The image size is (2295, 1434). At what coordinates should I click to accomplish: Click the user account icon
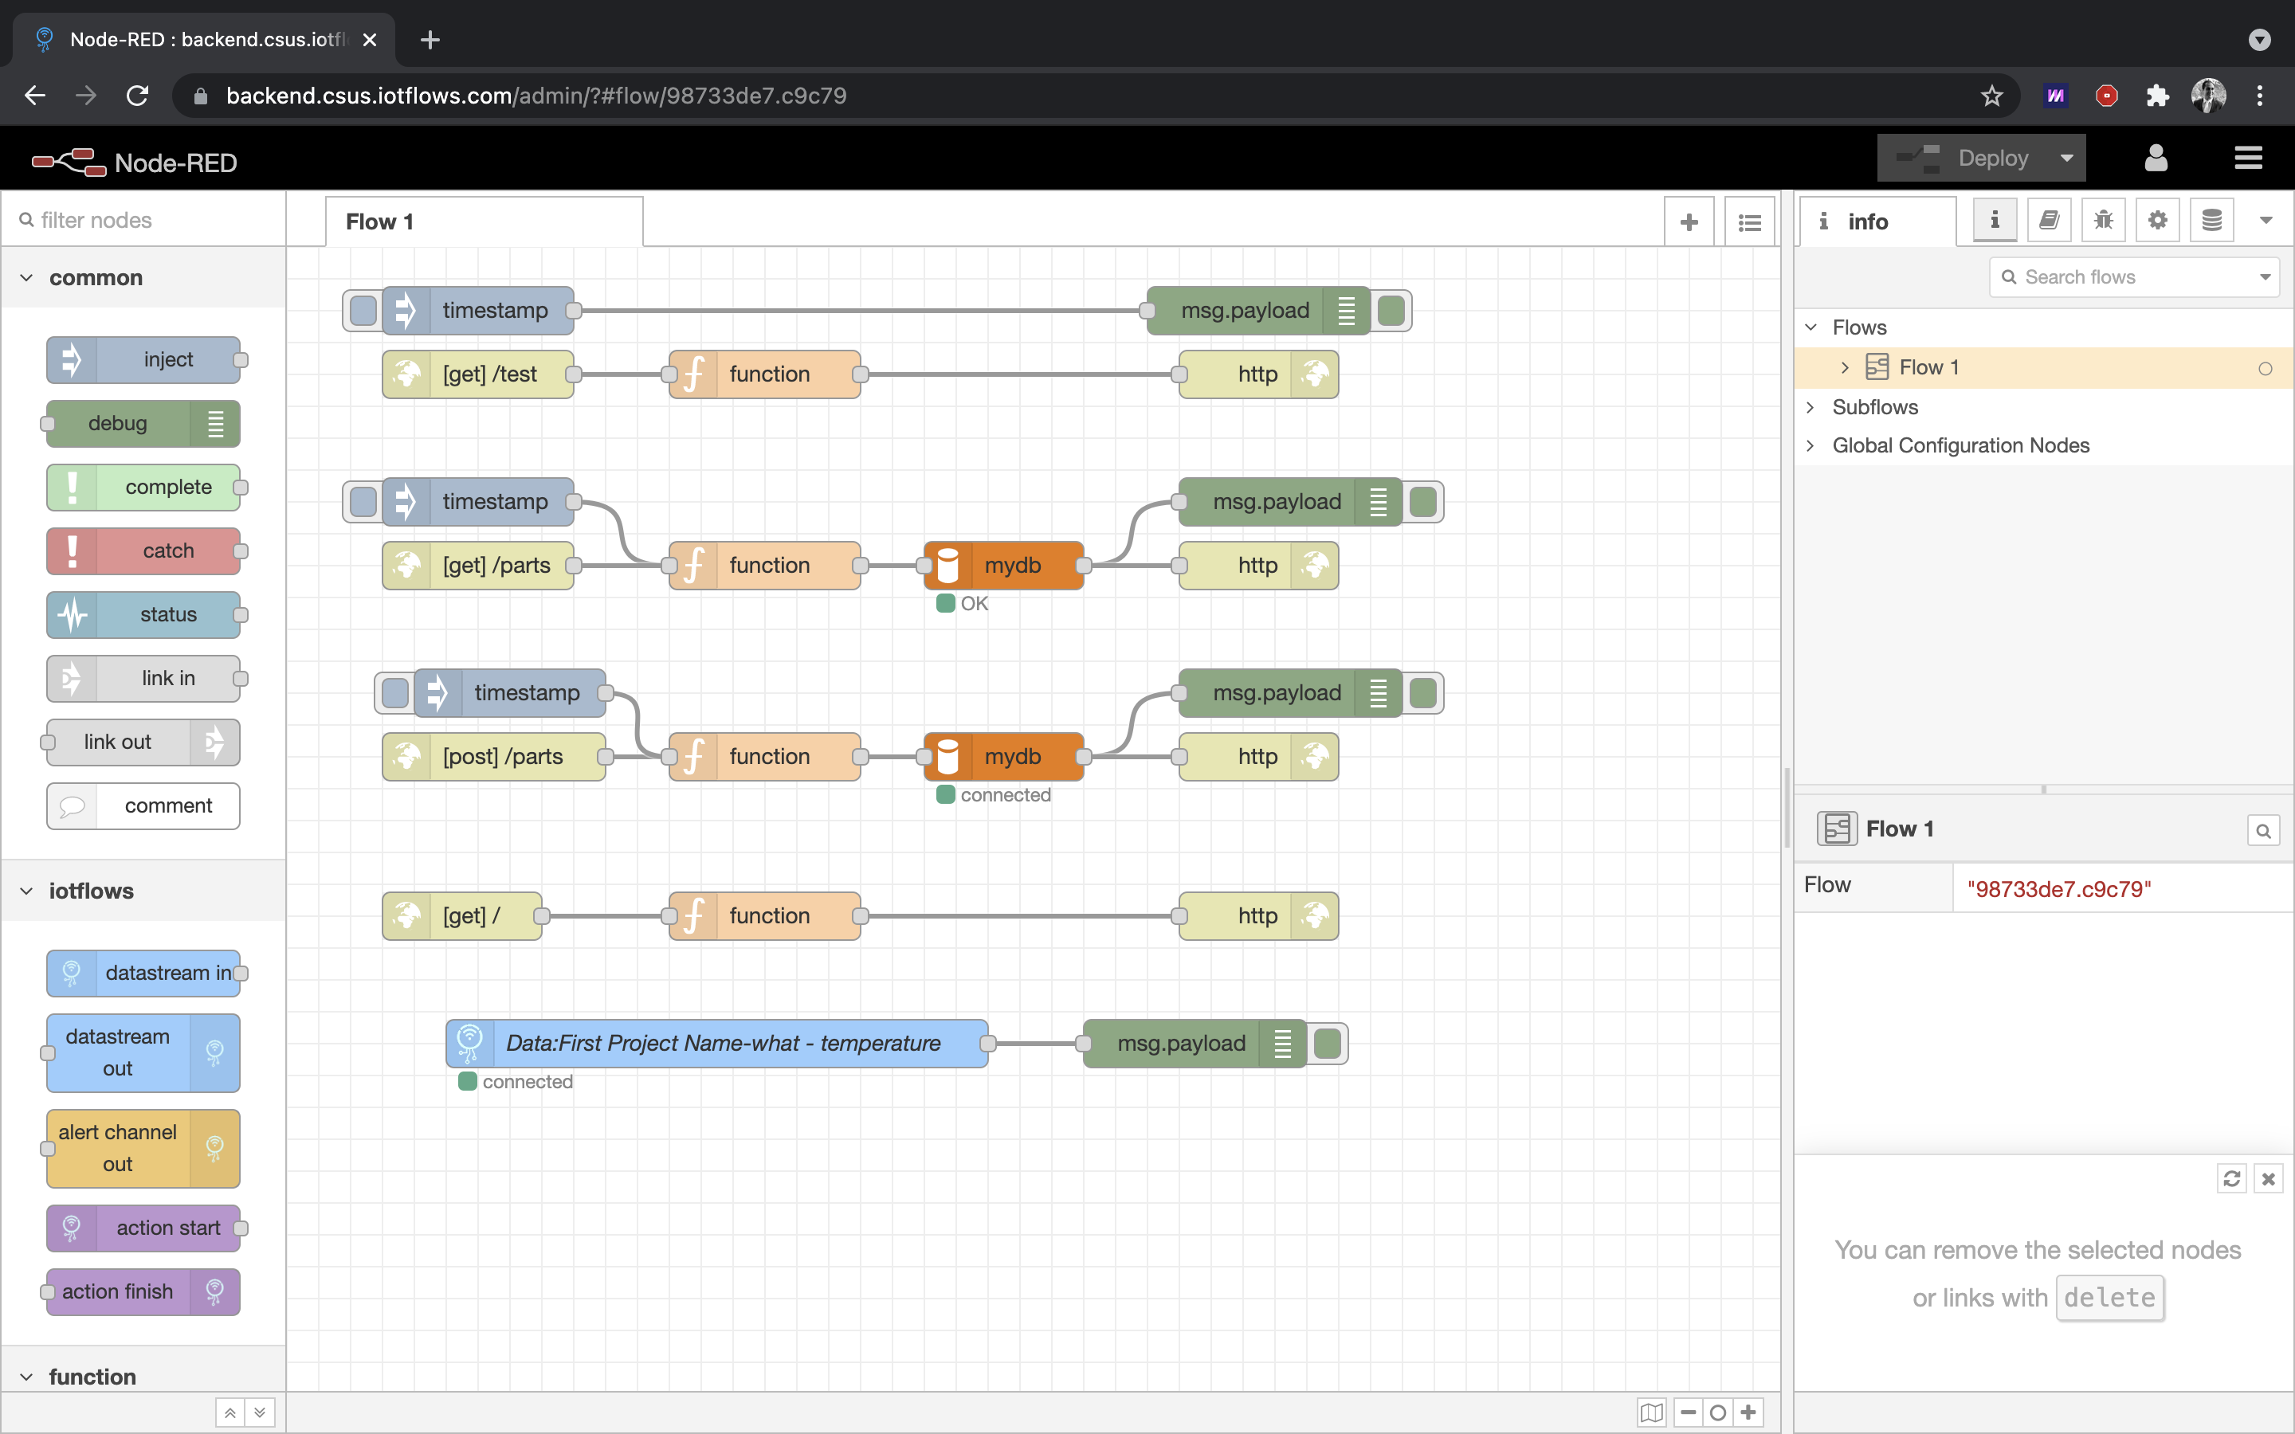(x=2156, y=159)
